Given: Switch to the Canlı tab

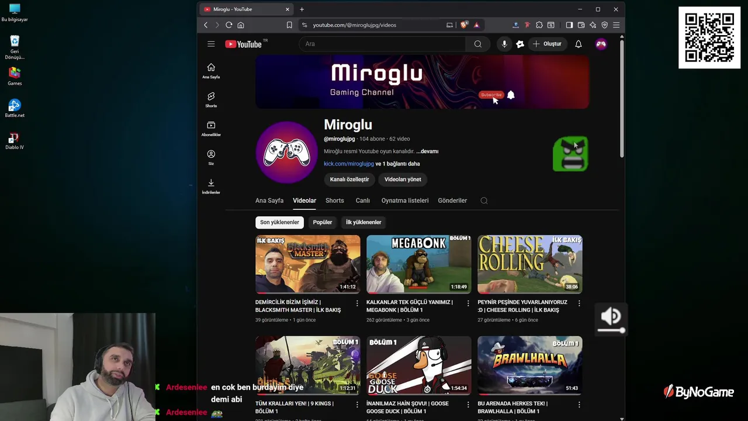Looking at the screenshot, I should click(x=363, y=201).
